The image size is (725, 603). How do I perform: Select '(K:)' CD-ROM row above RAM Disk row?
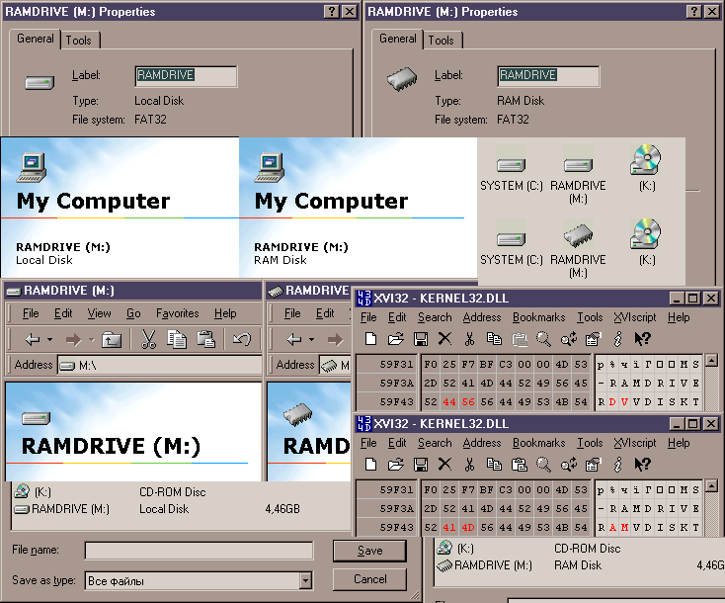click(x=581, y=549)
